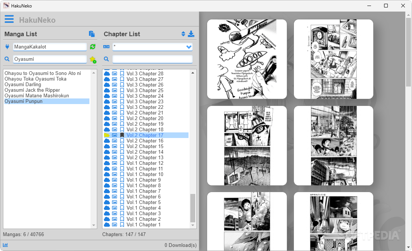This screenshot has height=251, width=412.
Task: Toggle the bookmark marker for Vol.1 Chapter 4
Action: coord(122,208)
